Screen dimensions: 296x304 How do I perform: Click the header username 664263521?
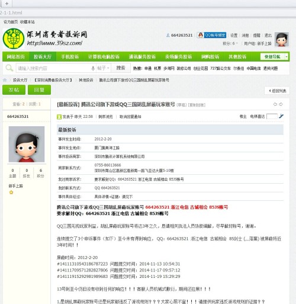[182, 35]
